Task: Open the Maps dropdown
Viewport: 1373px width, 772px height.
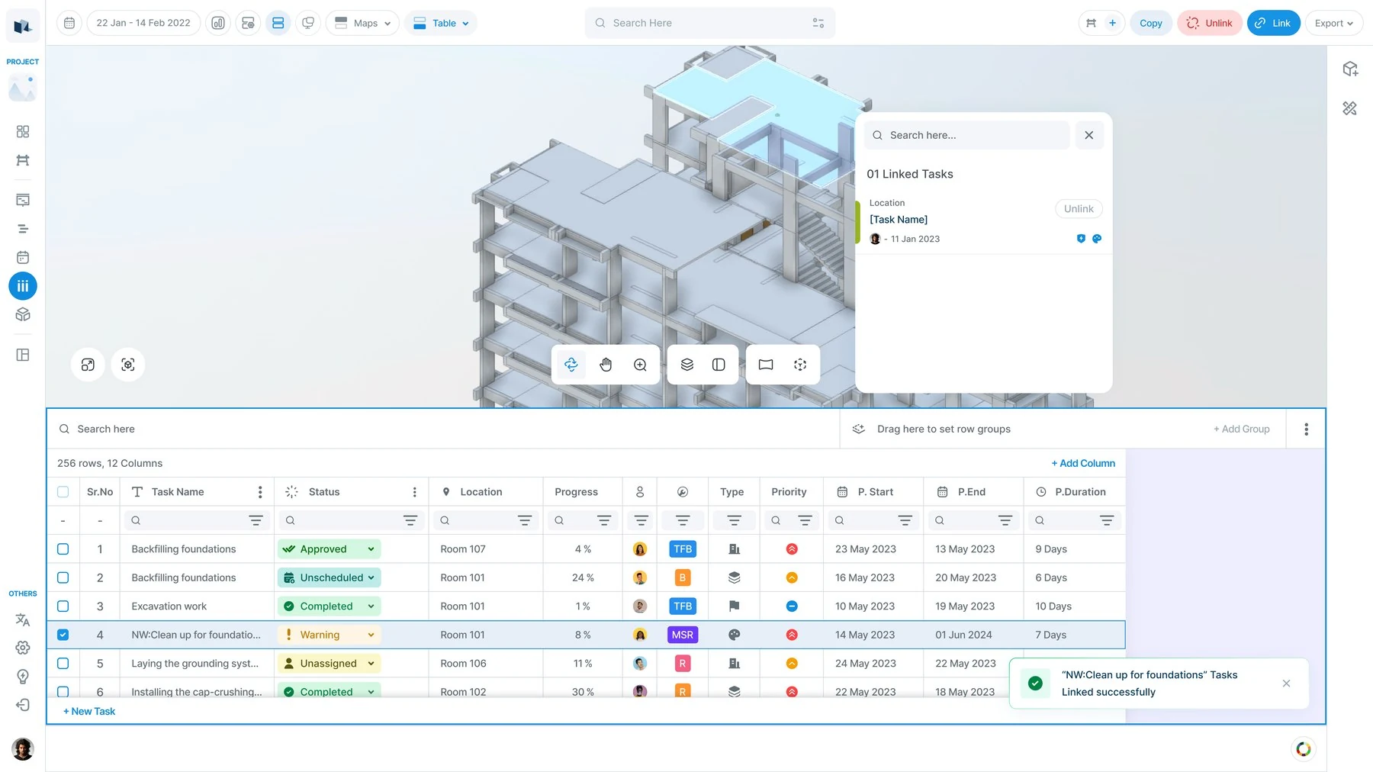Action: (x=362, y=23)
